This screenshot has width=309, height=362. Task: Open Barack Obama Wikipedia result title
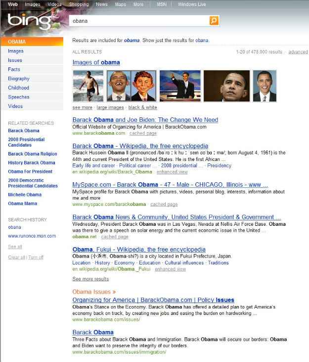140,146
